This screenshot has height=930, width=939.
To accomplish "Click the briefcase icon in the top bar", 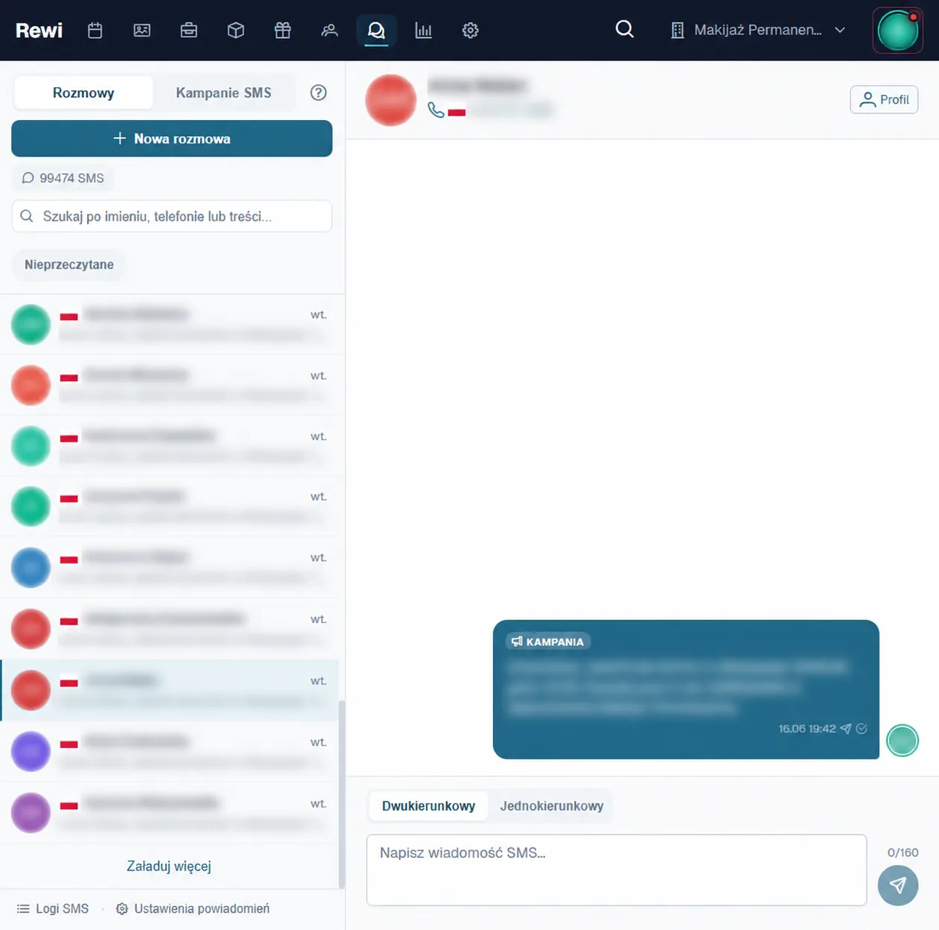I will pyautogui.click(x=188, y=31).
